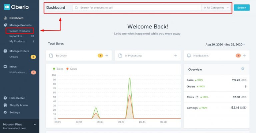Click the Manage Products tag icon
The height and width of the screenshot is (133, 256).
[x=5, y=25]
